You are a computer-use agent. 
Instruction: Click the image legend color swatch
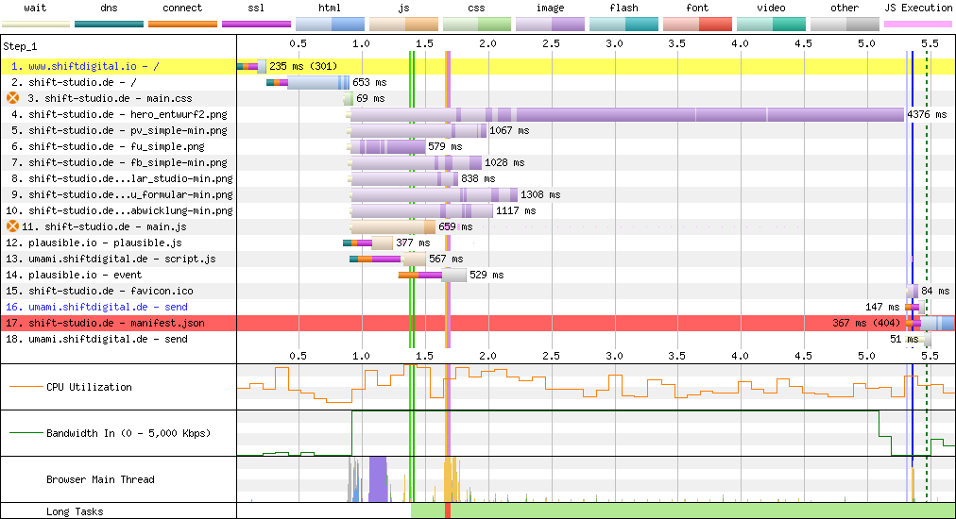click(x=550, y=25)
